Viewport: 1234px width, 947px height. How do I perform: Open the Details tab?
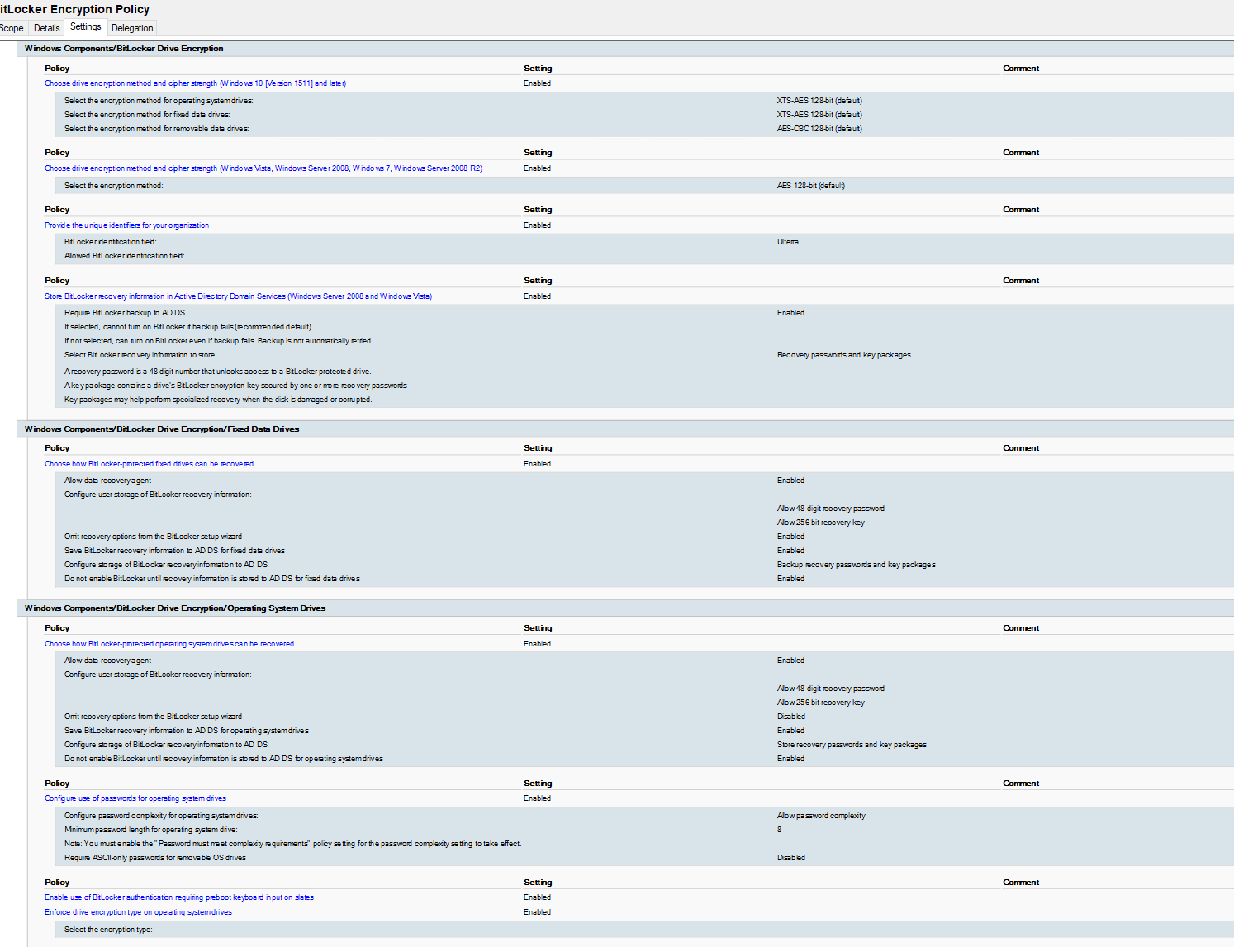coord(46,28)
